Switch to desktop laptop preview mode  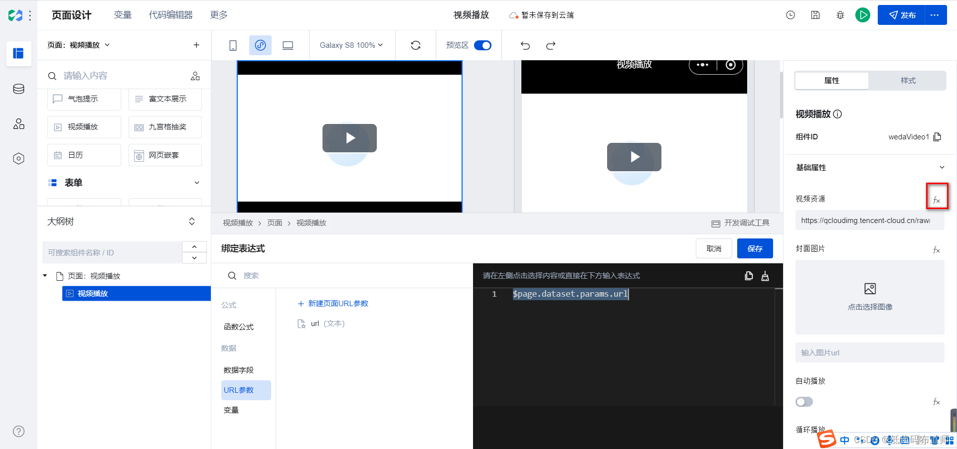pos(288,45)
